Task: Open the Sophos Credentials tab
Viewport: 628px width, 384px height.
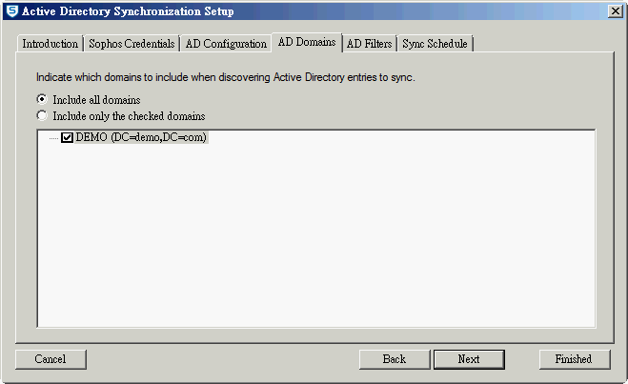Action: tap(132, 44)
